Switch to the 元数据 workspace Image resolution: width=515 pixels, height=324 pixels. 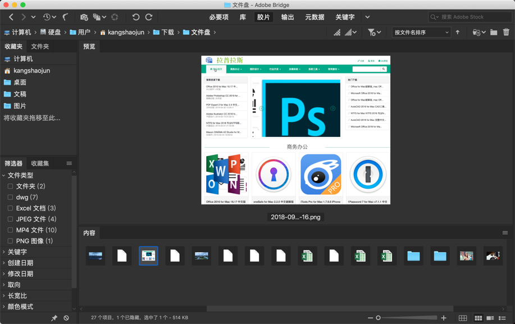click(x=315, y=17)
